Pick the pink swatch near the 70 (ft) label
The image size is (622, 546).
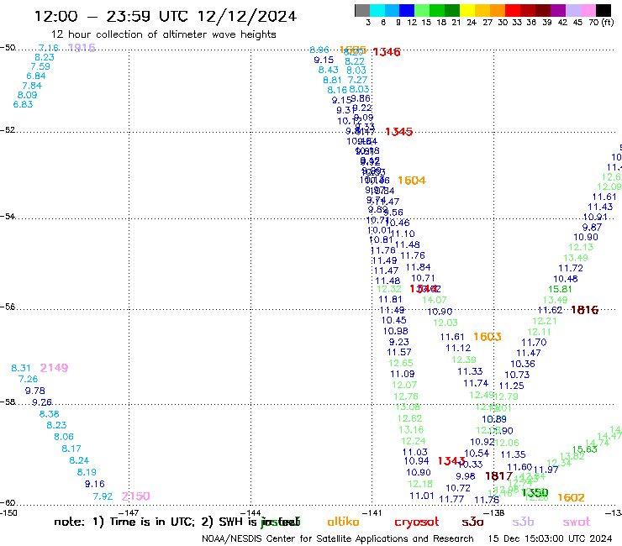pos(588,10)
